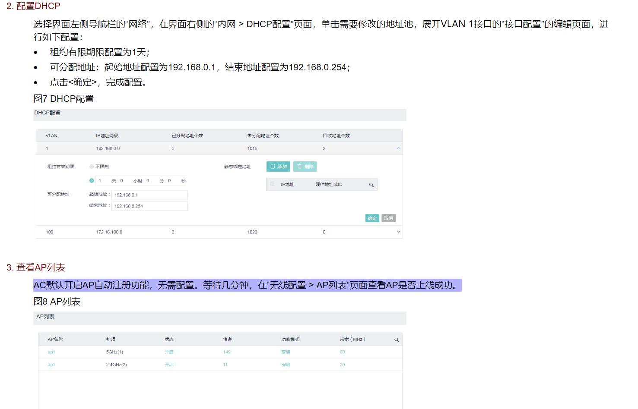The height and width of the screenshot is (409, 638).
Task: Click the 172.16.100.0 network segment cell
Action: point(109,232)
